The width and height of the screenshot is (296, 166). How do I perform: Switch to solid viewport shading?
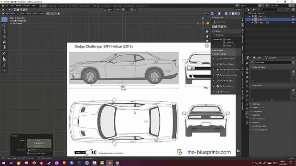click(233, 13)
